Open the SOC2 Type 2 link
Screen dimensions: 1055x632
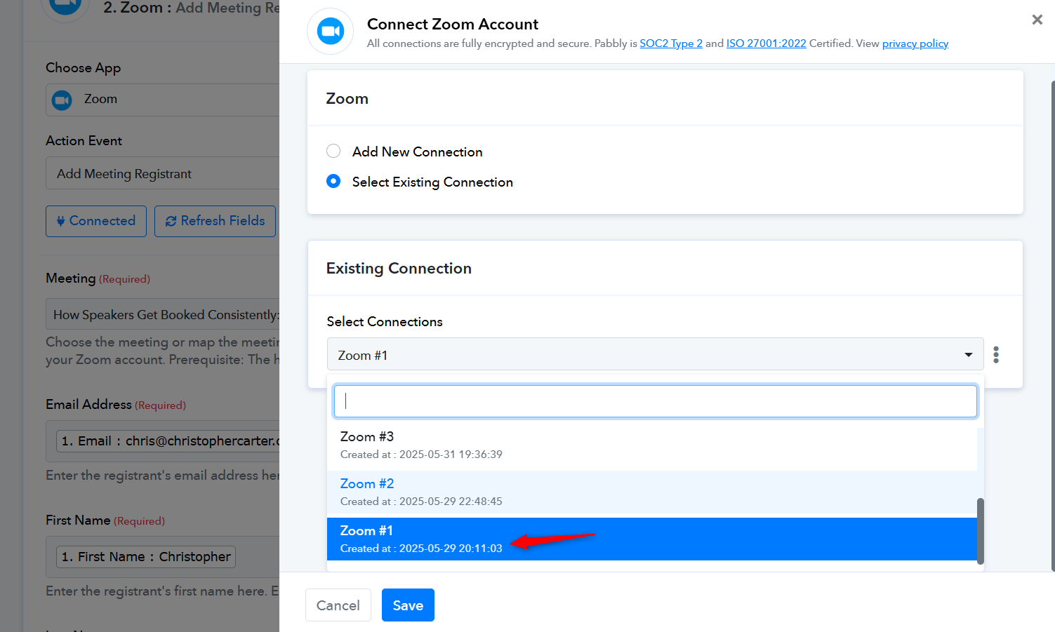[x=671, y=43]
